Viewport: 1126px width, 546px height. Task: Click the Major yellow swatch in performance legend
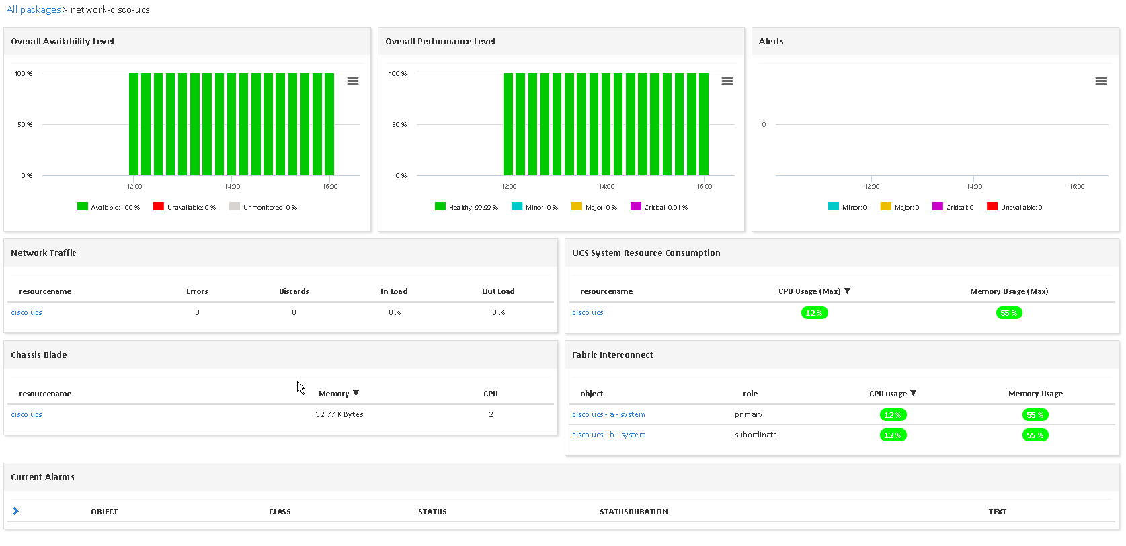click(576, 207)
